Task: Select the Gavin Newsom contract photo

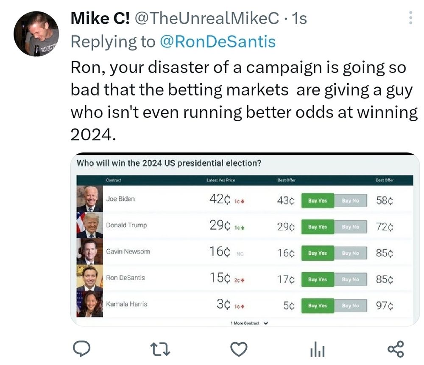Action: click(90, 251)
